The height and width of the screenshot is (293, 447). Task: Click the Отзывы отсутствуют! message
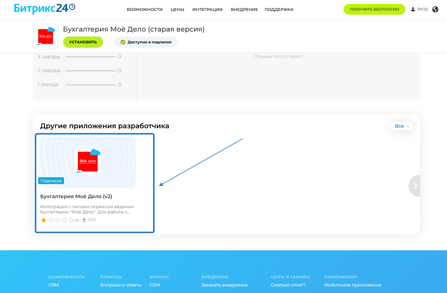pos(278,56)
